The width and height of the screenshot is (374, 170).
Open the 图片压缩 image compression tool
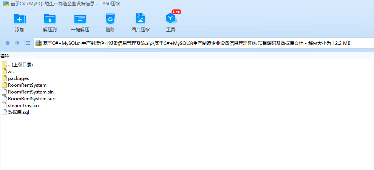[x=141, y=18]
